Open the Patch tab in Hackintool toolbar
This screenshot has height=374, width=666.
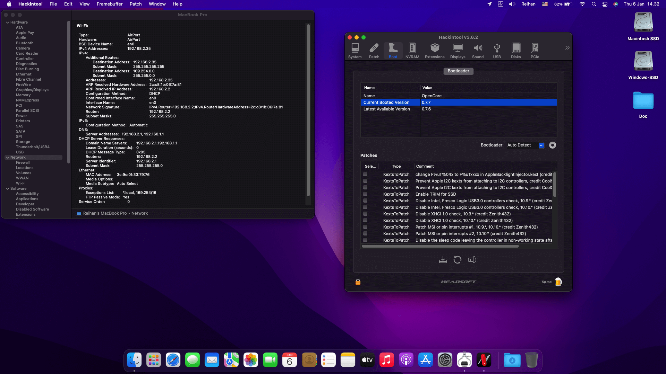tap(374, 51)
